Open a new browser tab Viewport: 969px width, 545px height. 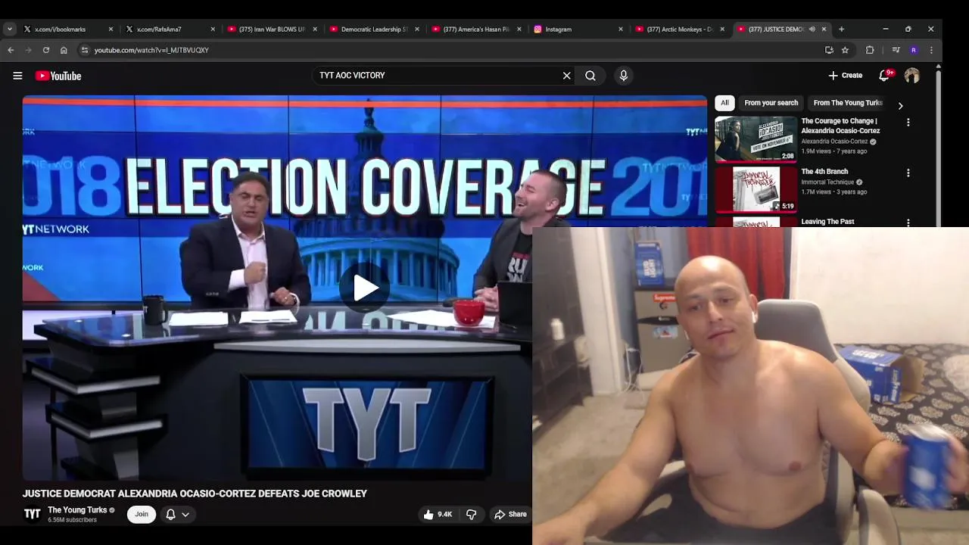click(x=841, y=29)
